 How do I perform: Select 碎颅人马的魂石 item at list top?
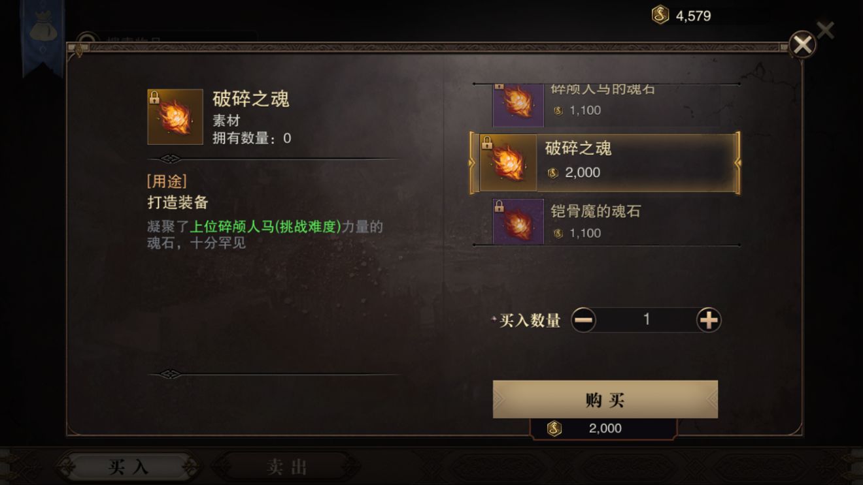point(607,104)
